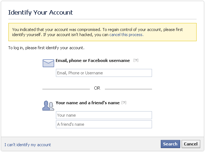This screenshot has height=152, width=205.
Task: Click the envelope email icon
Action: tap(48, 63)
